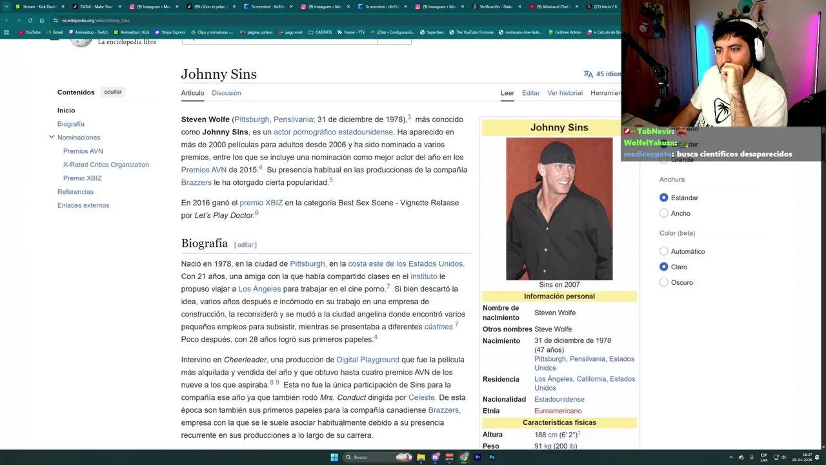Open the Superfans bookmark
826x465 pixels.
point(432,32)
